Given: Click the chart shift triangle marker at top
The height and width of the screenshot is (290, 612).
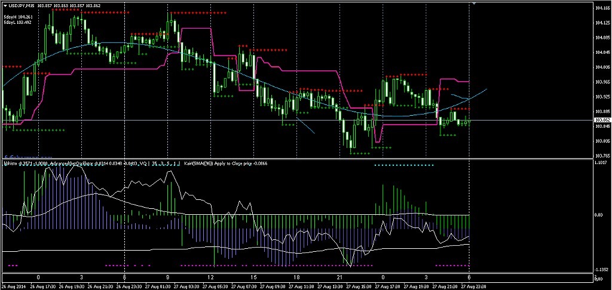Looking at the screenshot, I should point(474,3).
